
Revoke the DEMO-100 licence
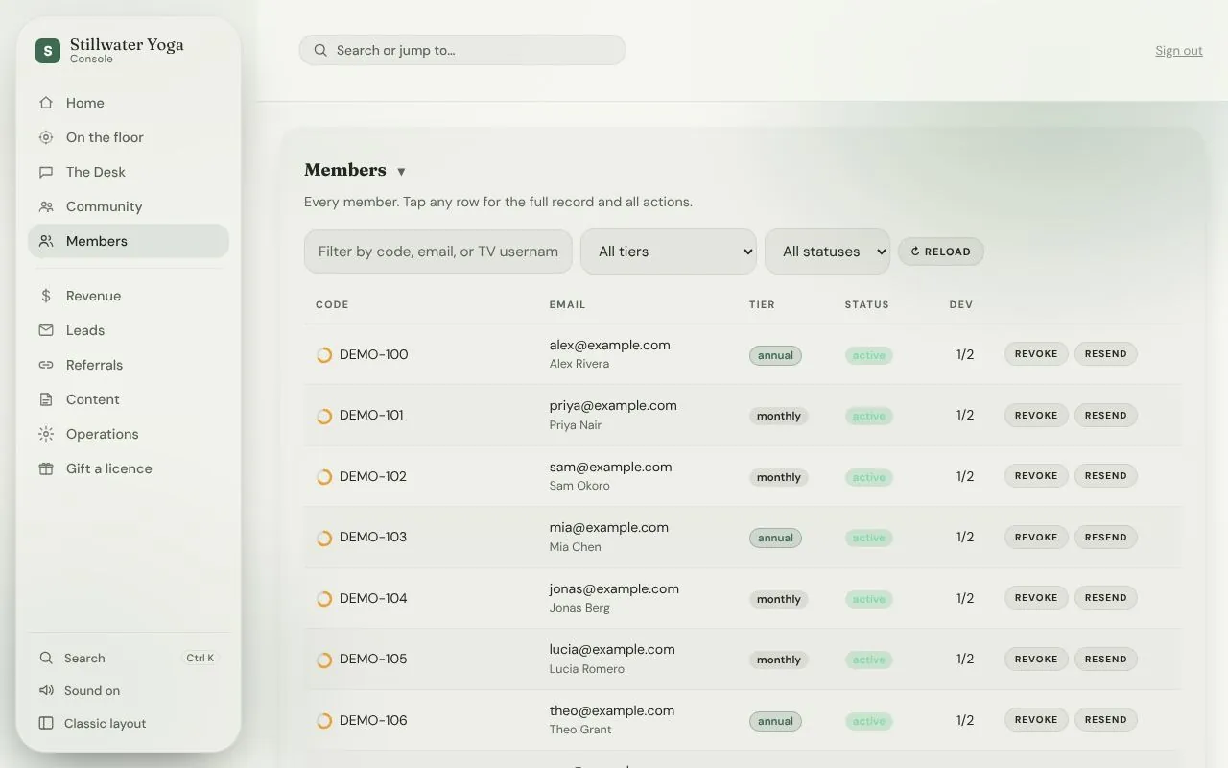1036,354
